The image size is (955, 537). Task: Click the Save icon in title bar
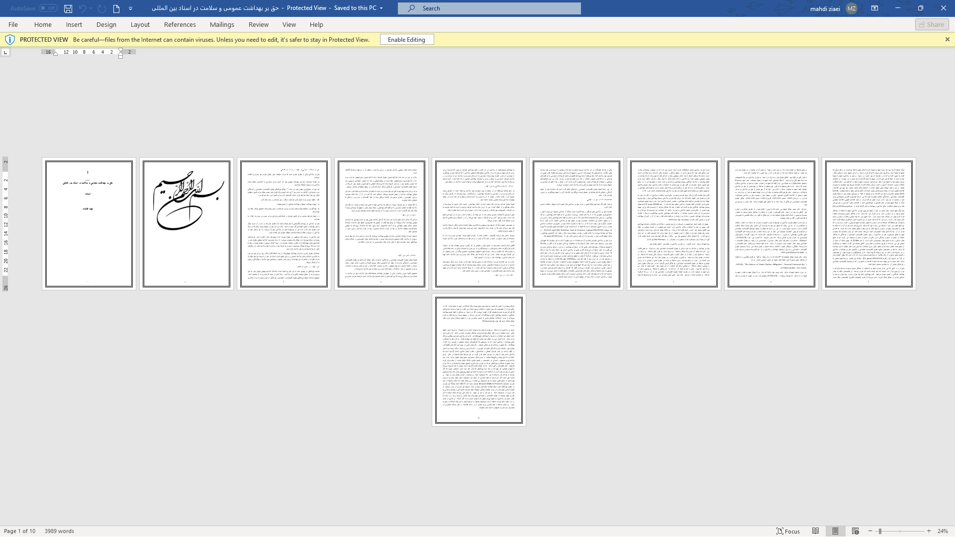[68, 8]
